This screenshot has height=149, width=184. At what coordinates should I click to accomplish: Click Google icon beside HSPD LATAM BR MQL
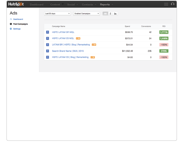pos(48,32)
